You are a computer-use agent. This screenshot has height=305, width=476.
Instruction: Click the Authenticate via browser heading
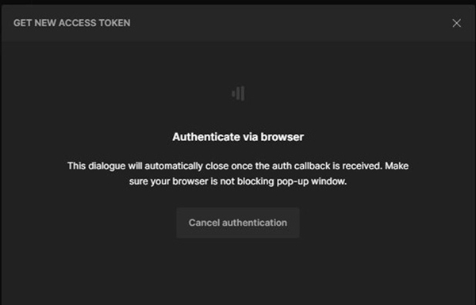[x=238, y=137]
